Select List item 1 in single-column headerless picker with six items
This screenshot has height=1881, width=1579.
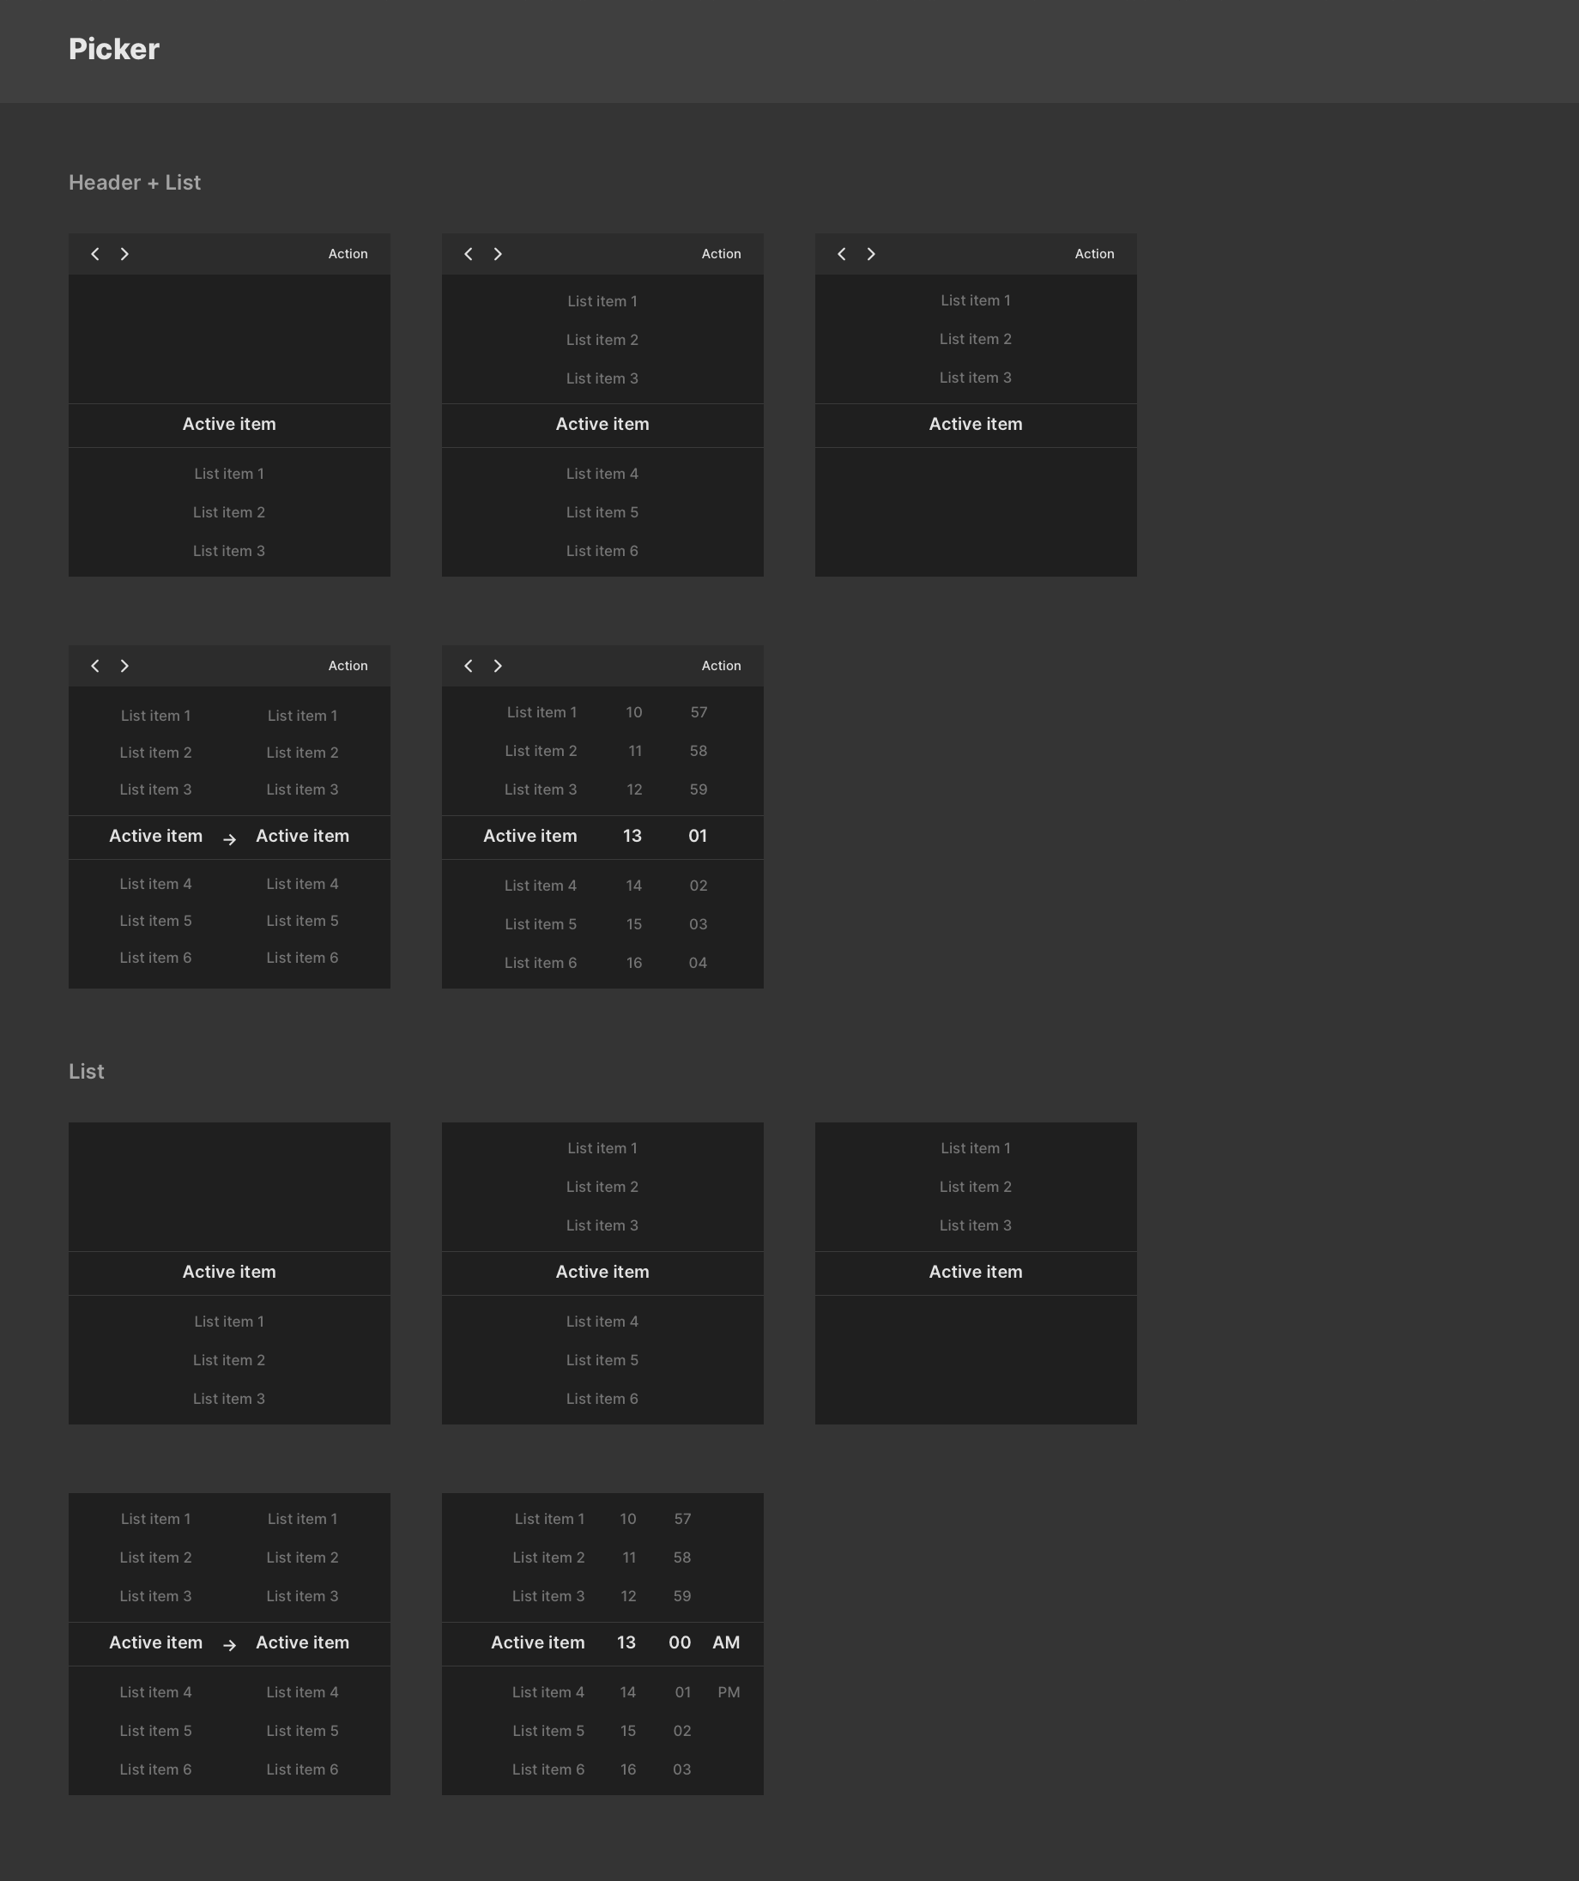pyautogui.click(x=602, y=1148)
